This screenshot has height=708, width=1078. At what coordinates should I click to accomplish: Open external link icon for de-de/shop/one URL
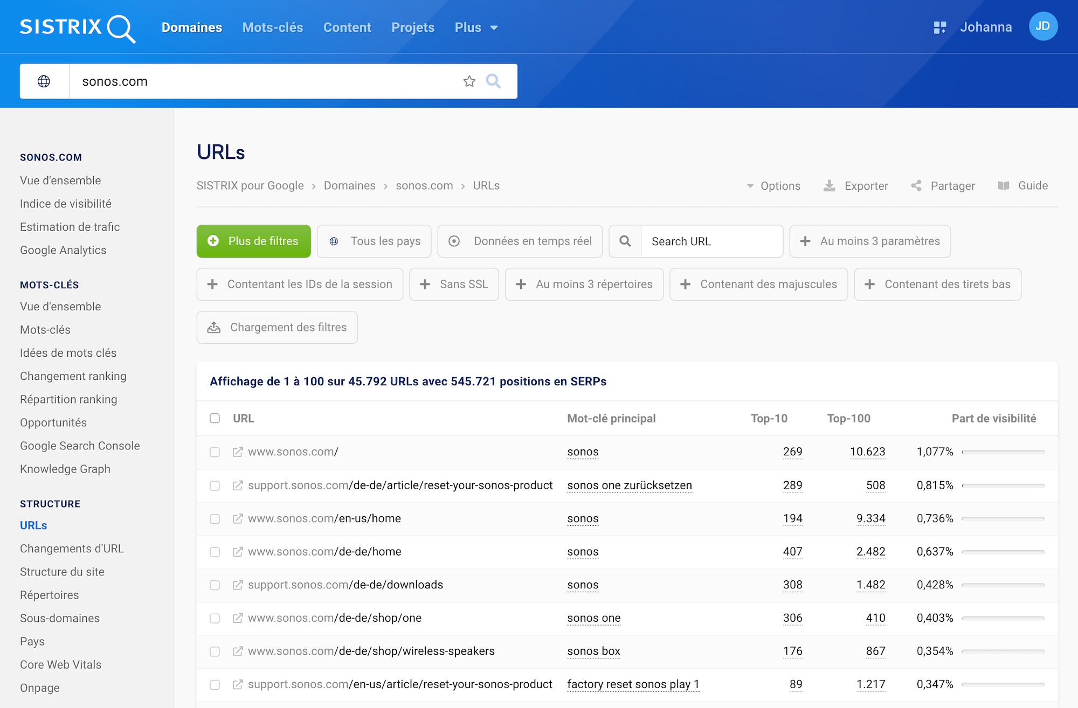pyautogui.click(x=237, y=618)
